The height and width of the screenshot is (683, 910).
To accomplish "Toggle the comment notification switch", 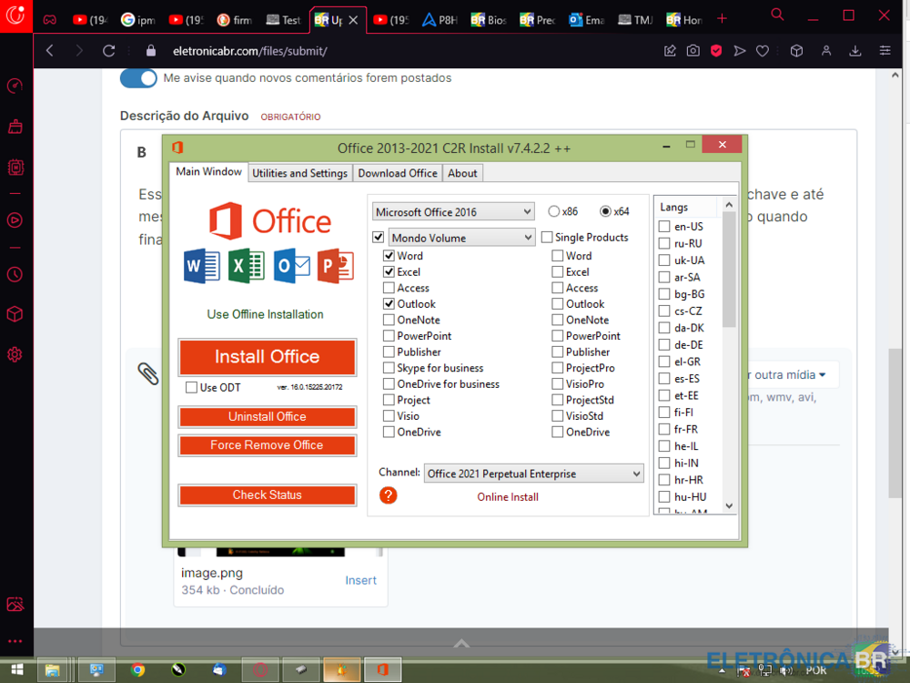I will coord(138,78).
